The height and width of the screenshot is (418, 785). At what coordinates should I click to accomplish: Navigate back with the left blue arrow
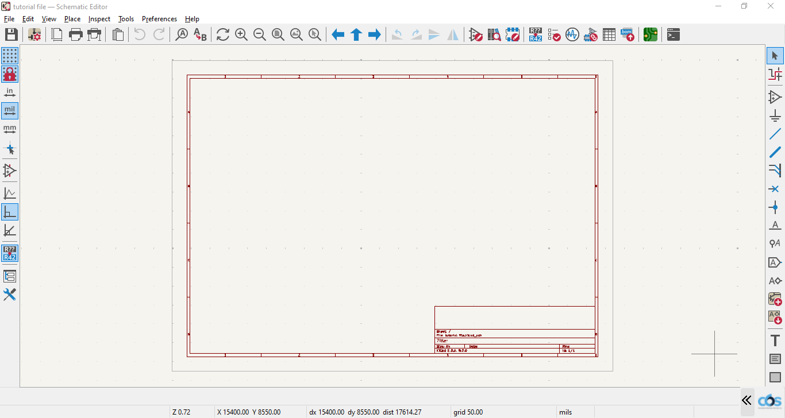click(x=338, y=34)
